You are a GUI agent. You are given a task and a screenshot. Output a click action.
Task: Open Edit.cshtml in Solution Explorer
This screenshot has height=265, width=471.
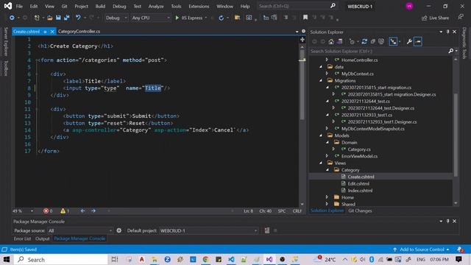[358, 183]
